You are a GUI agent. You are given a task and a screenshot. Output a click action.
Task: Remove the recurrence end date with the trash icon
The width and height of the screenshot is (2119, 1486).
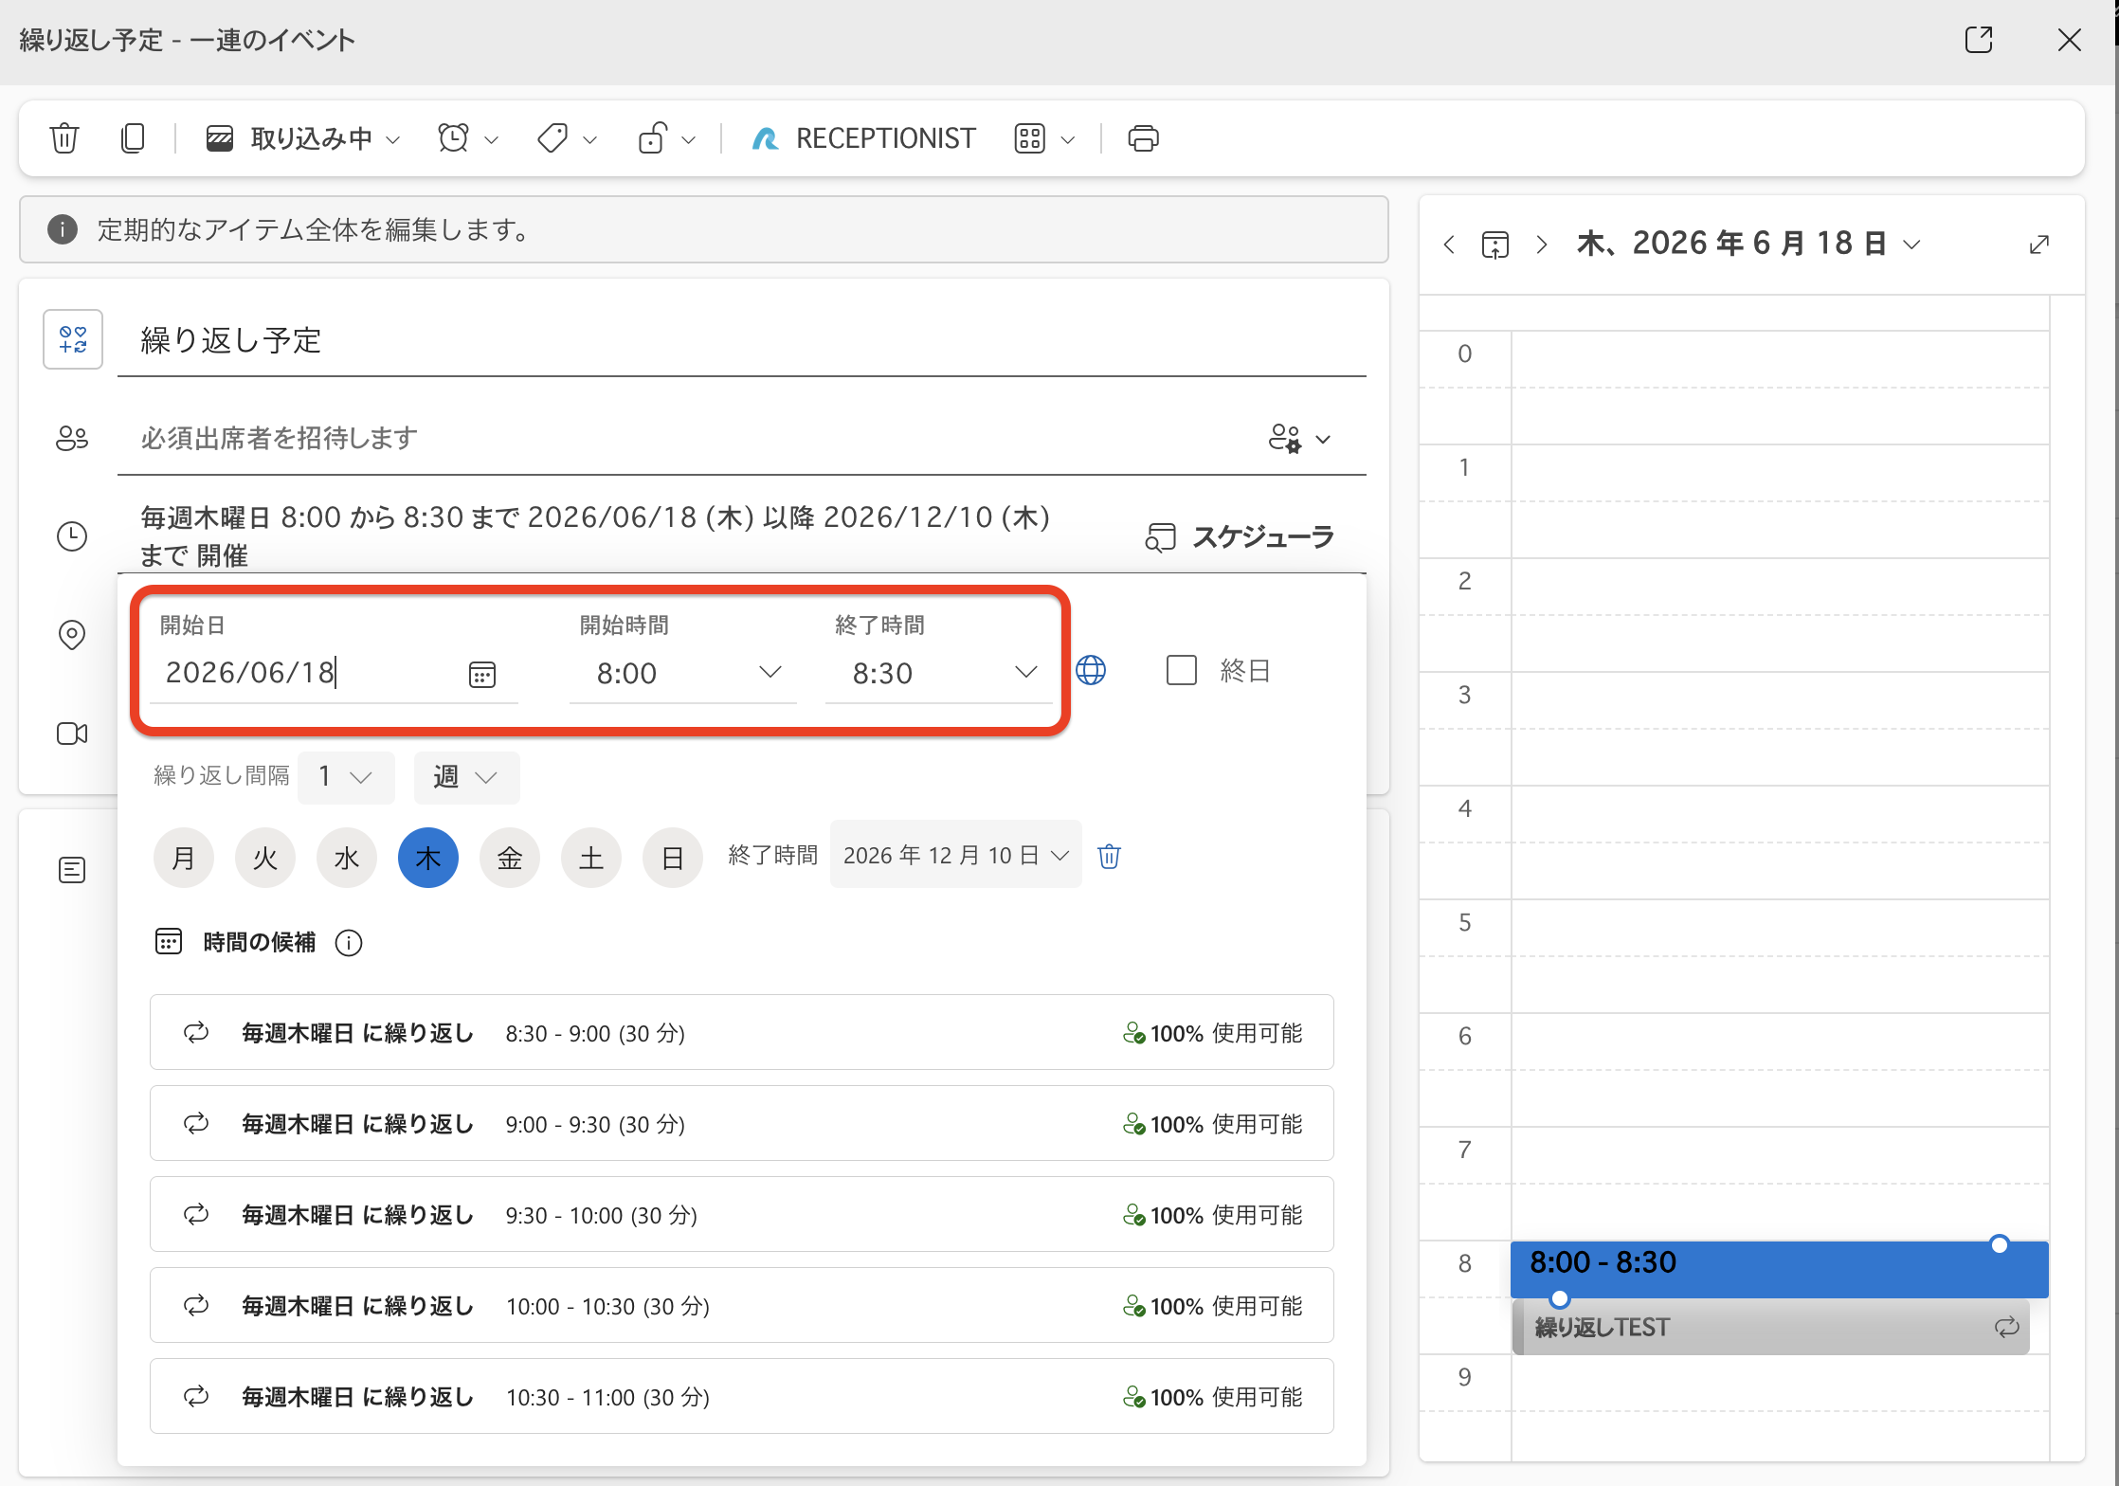(x=1109, y=856)
